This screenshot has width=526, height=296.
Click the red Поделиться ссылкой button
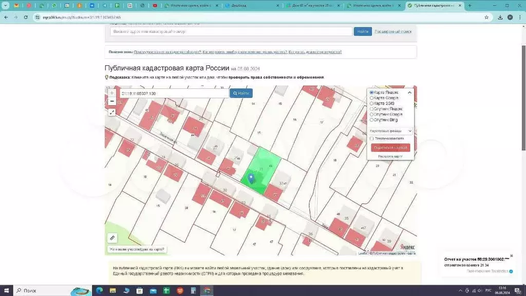[390, 147]
